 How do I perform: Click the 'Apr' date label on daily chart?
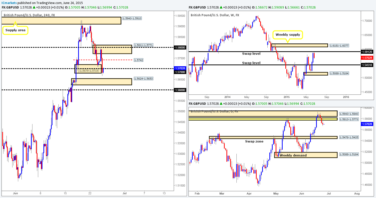click(x=249, y=193)
